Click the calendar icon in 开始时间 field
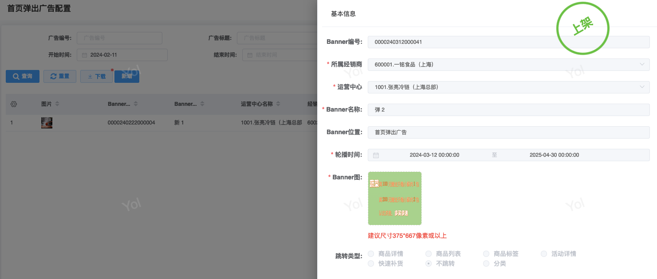 (84, 55)
